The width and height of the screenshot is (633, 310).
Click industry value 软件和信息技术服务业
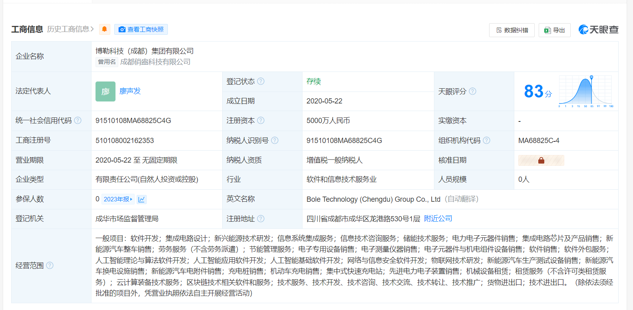pyautogui.click(x=342, y=179)
